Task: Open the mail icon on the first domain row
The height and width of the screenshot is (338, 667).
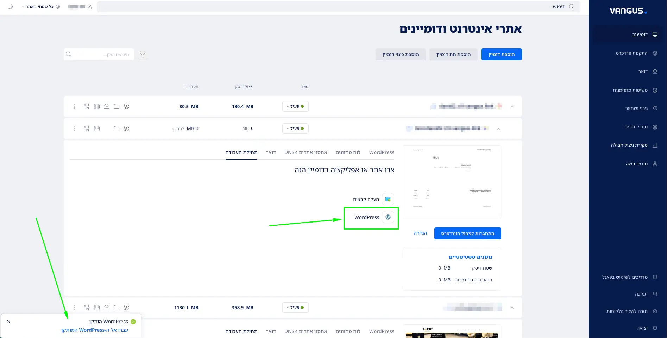Action: point(107,106)
